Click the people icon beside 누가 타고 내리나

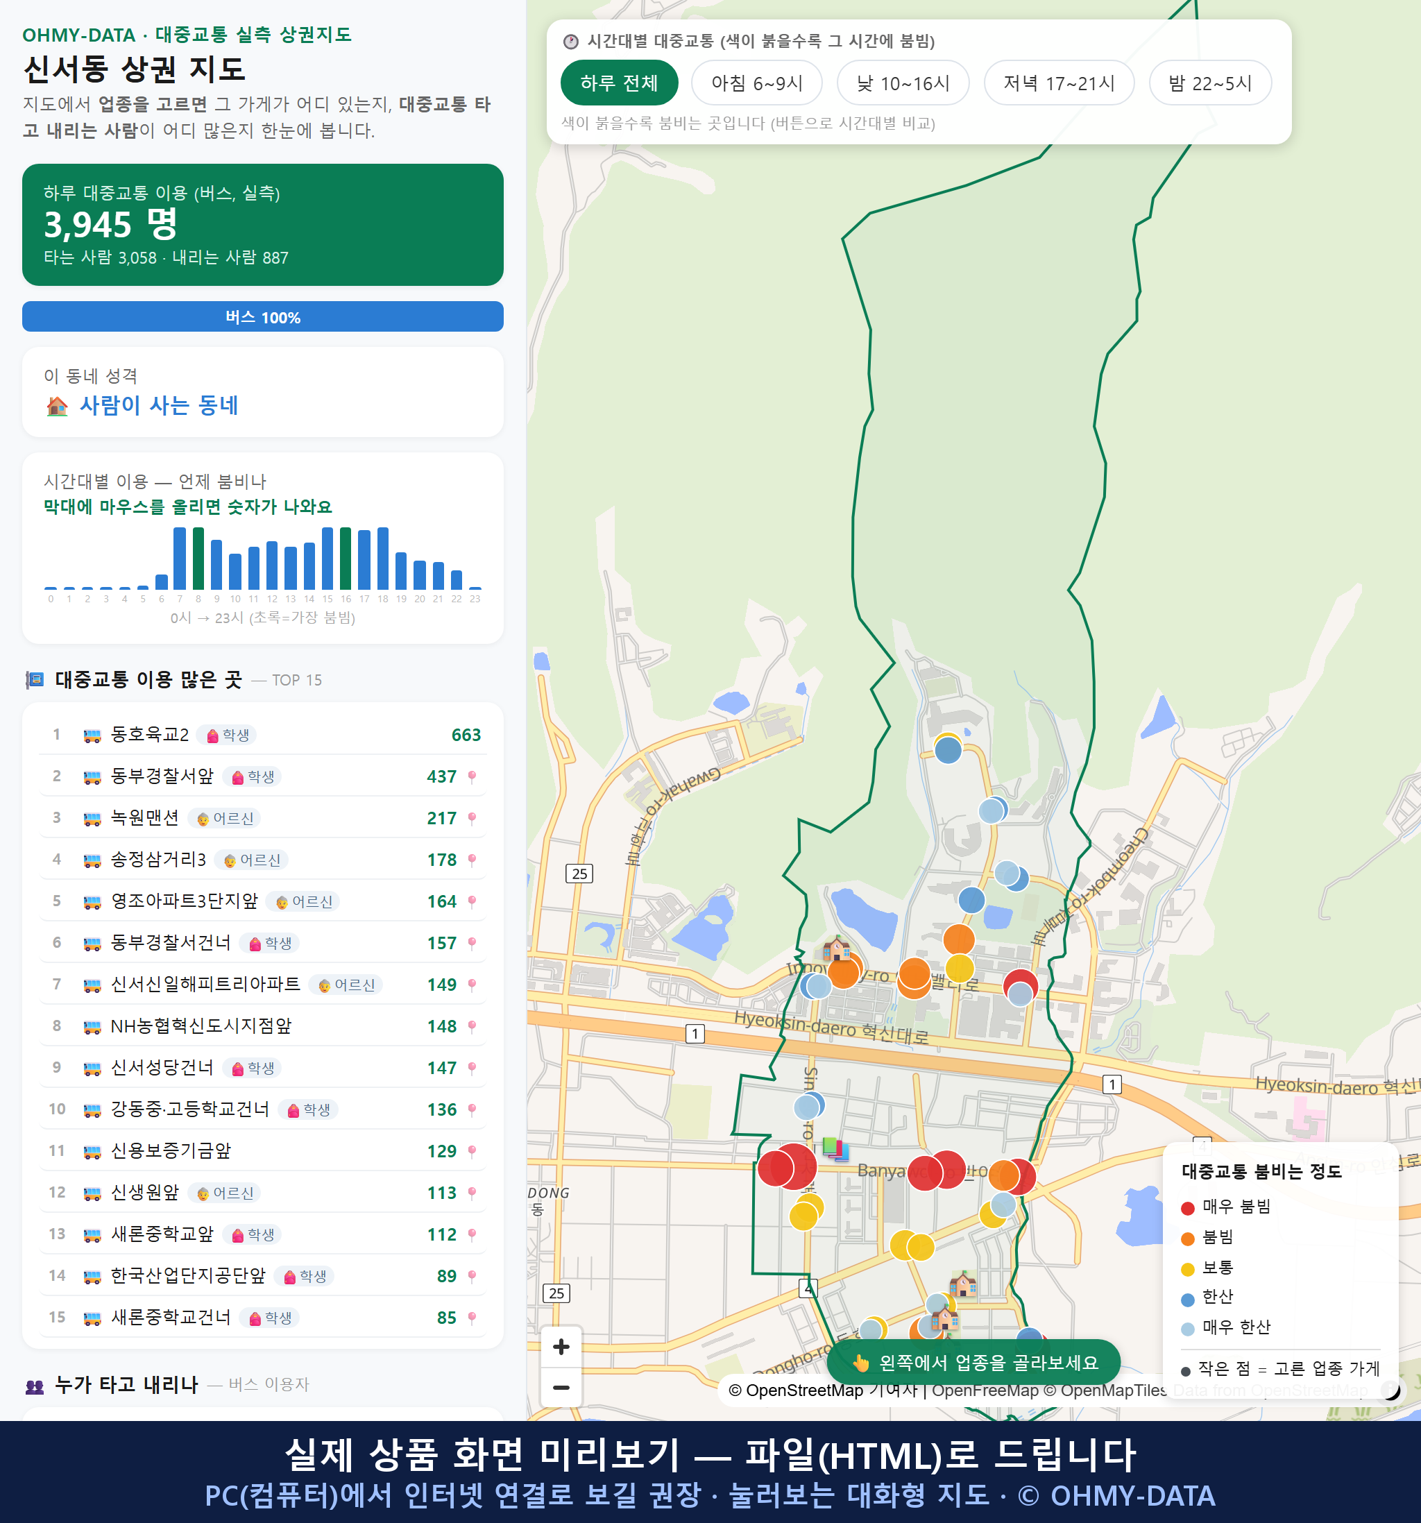(35, 1386)
